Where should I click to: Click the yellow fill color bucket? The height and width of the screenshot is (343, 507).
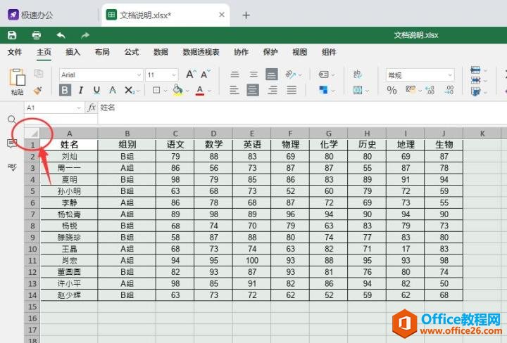point(177,90)
